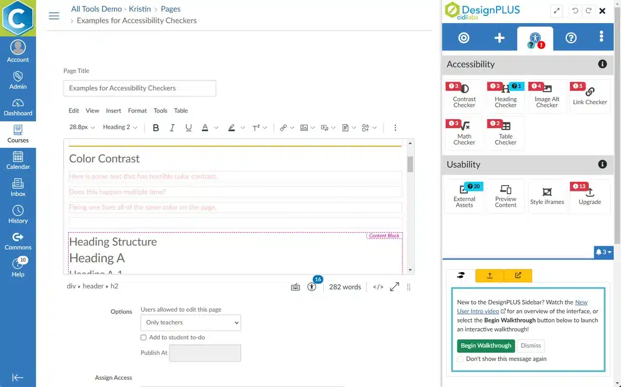Open the Table Checker tool
This screenshot has width=621, height=387.
(505, 134)
